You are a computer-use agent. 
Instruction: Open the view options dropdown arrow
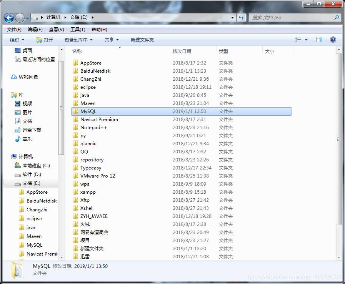tap(306, 40)
